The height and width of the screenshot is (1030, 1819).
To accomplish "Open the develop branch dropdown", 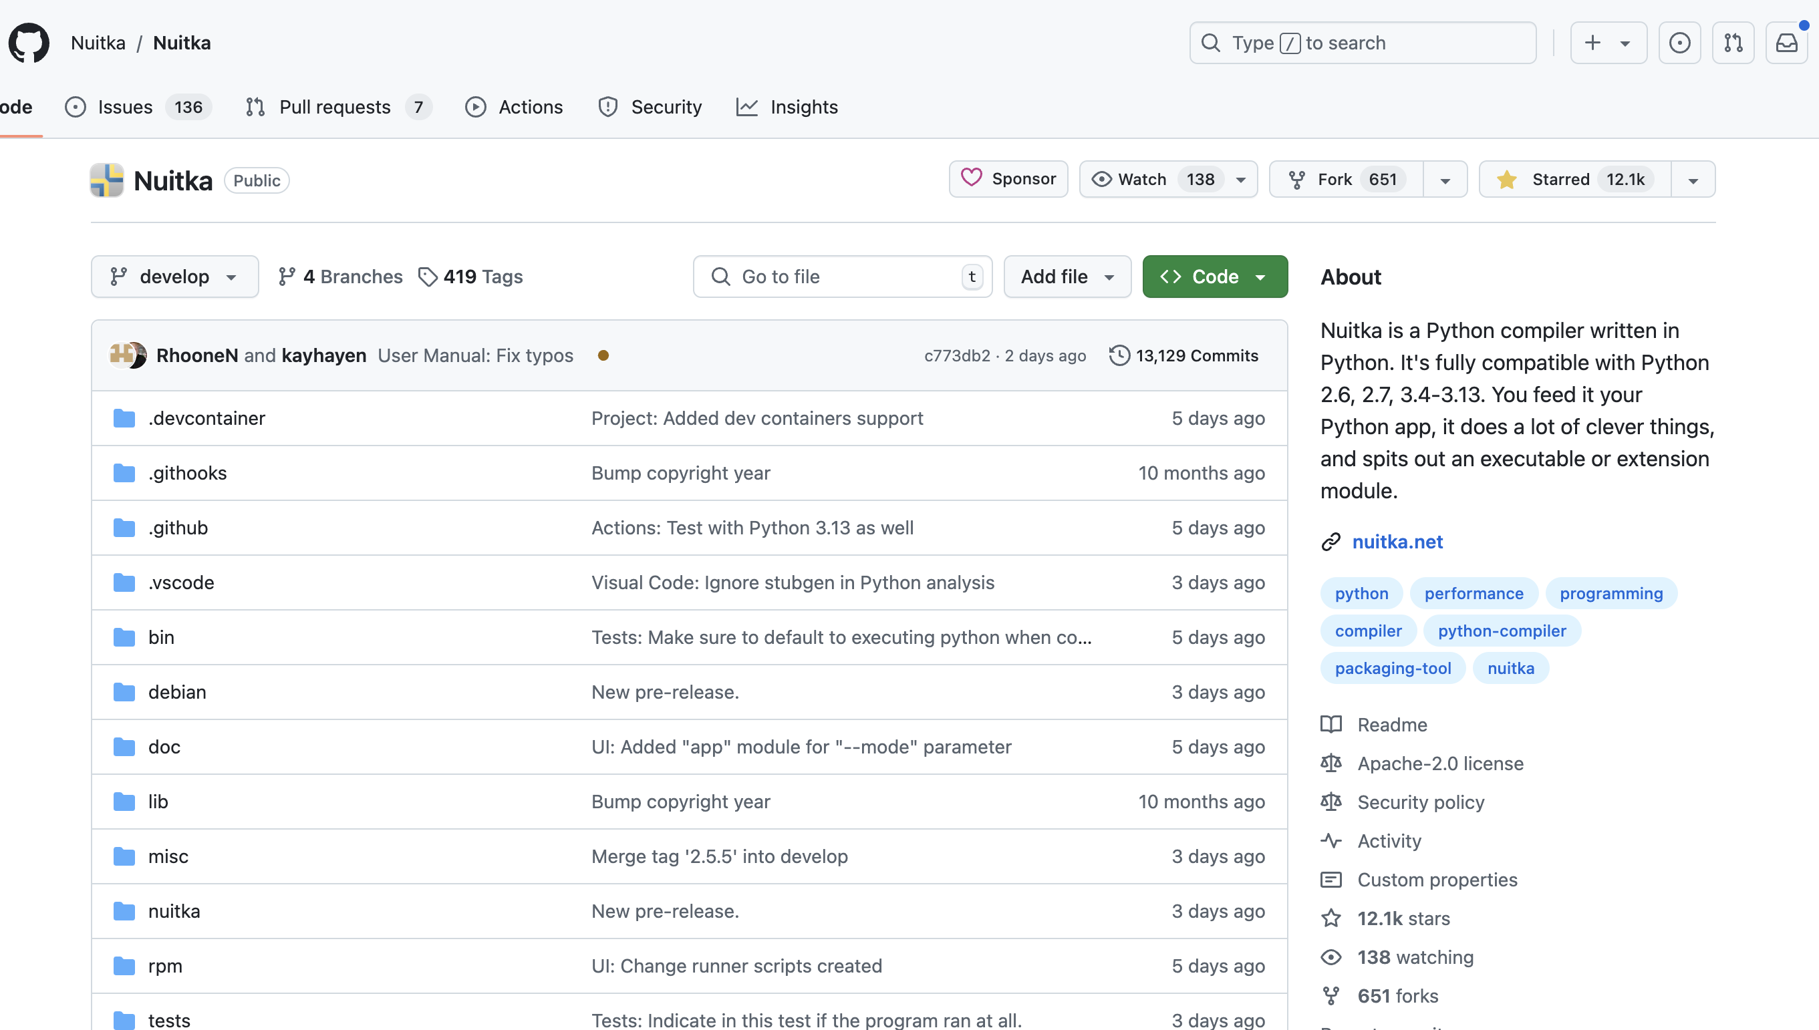I will [x=175, y=277].
